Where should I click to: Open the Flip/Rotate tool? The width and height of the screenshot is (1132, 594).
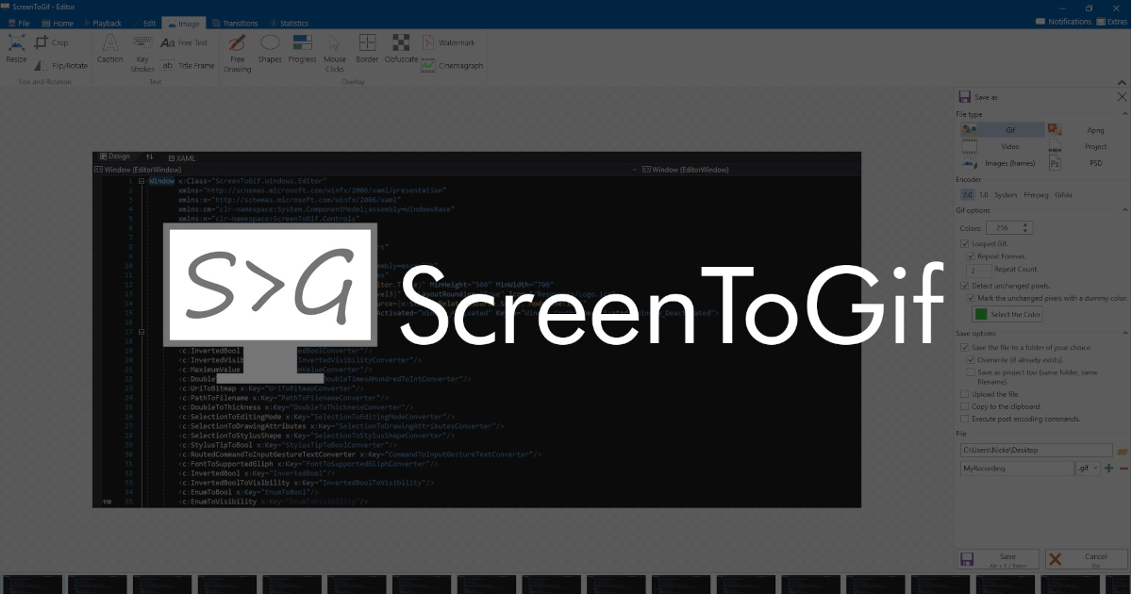[x=61, y=66]
